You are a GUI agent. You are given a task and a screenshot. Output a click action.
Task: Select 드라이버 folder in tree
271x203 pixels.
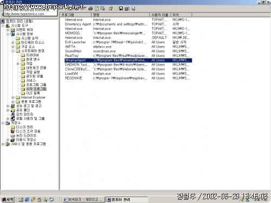click(33, 55)
